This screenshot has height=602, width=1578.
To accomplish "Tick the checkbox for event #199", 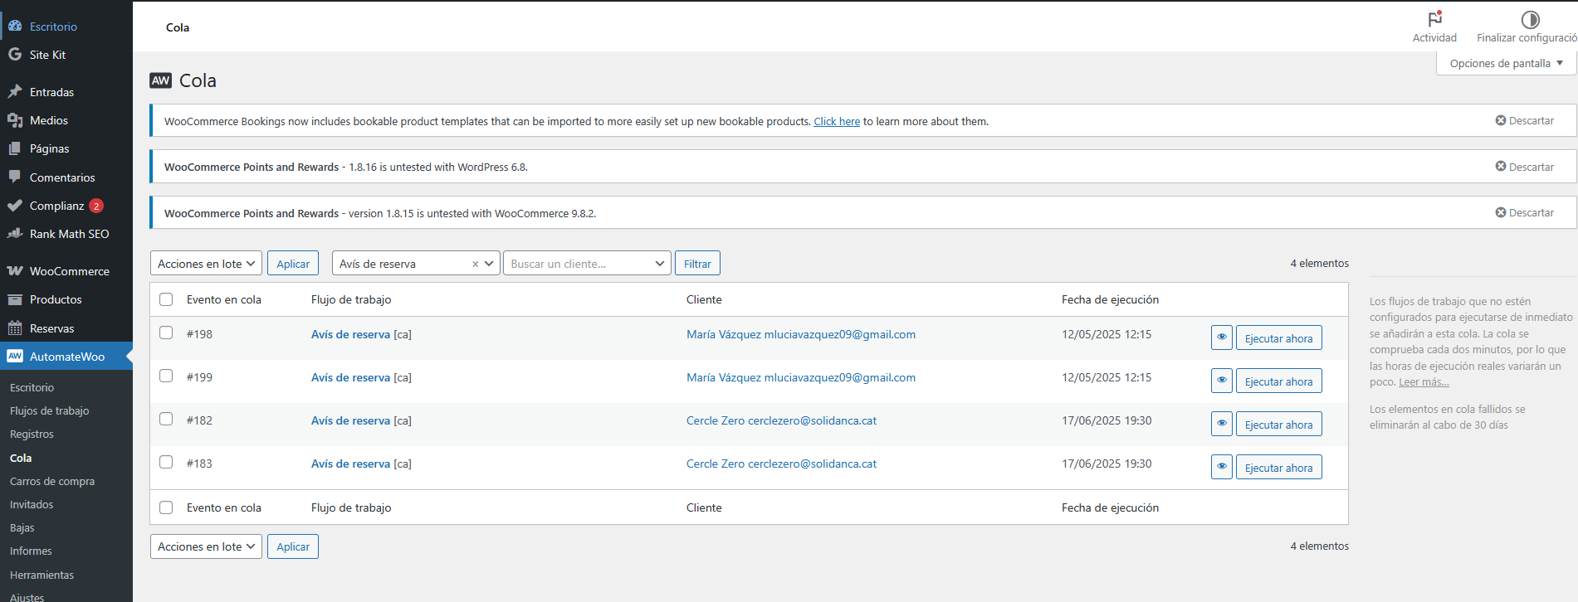I will point(166,376).
